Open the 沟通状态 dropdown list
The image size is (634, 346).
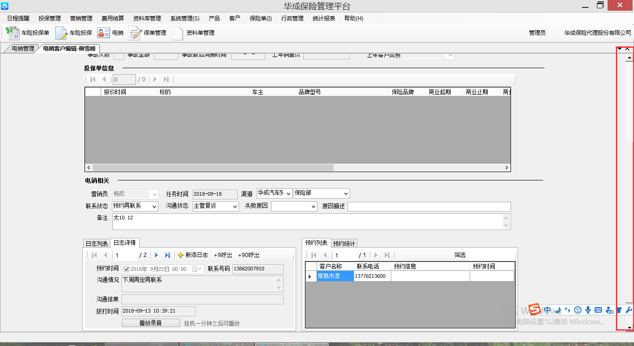(x=235, y=206)
